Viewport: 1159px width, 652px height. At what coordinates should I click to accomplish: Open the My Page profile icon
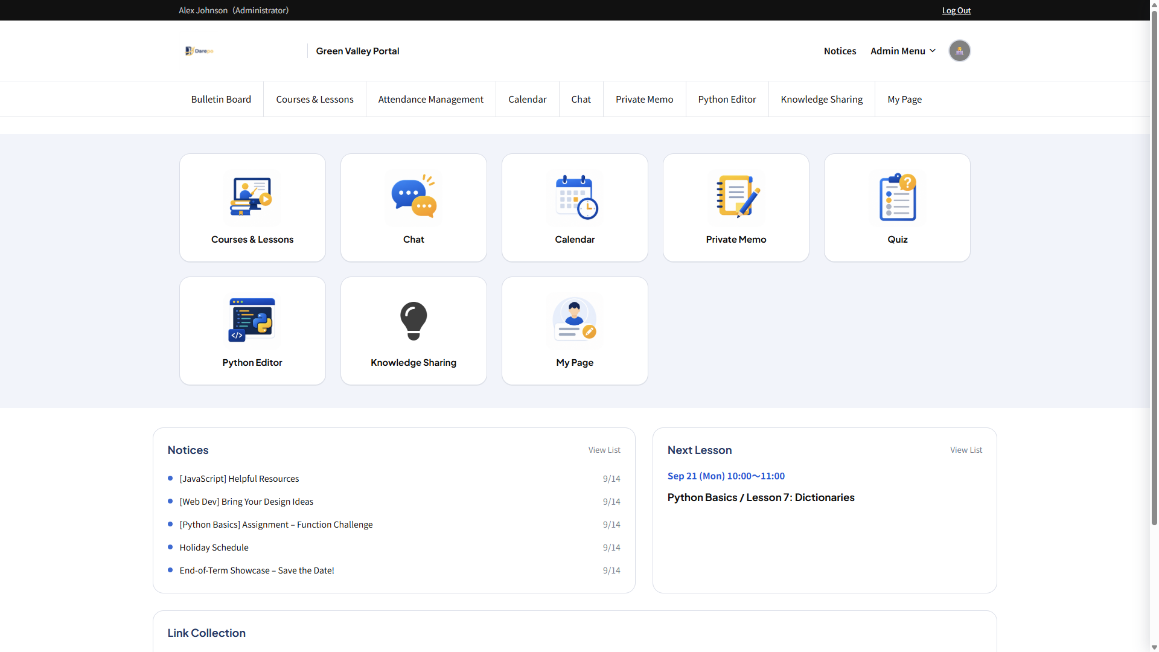tap(575, 320)
